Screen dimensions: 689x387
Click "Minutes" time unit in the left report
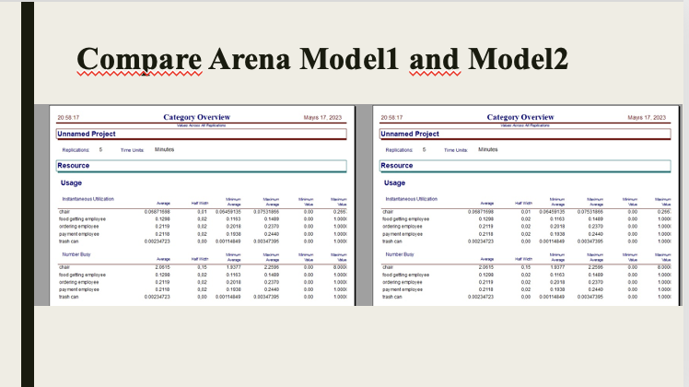(164, 149)
